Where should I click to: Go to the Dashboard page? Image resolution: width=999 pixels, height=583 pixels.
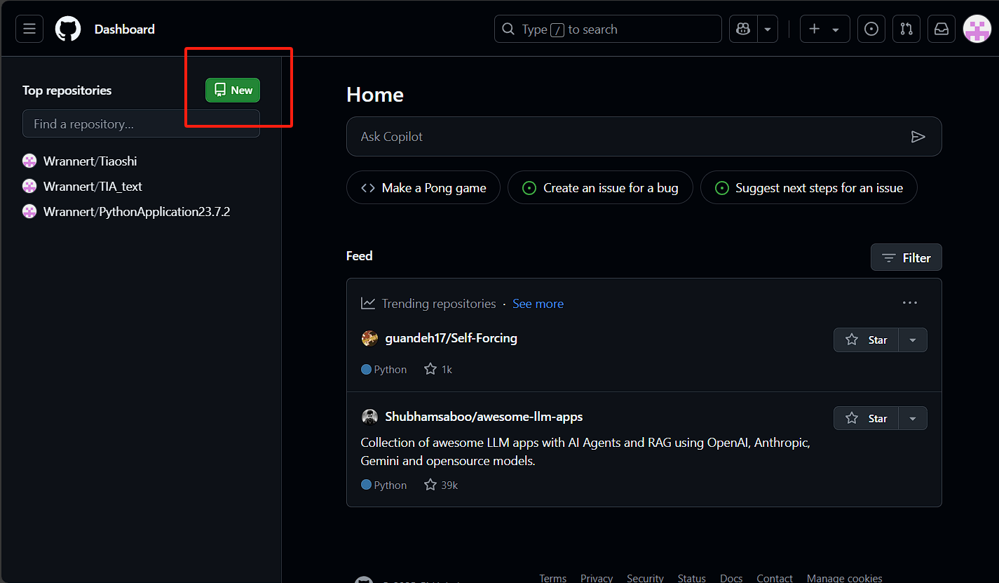click(124, 29)
